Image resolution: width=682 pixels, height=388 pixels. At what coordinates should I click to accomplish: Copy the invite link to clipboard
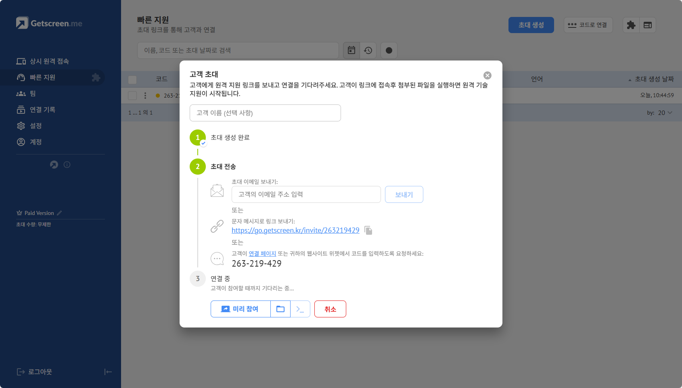pos(368,230)
